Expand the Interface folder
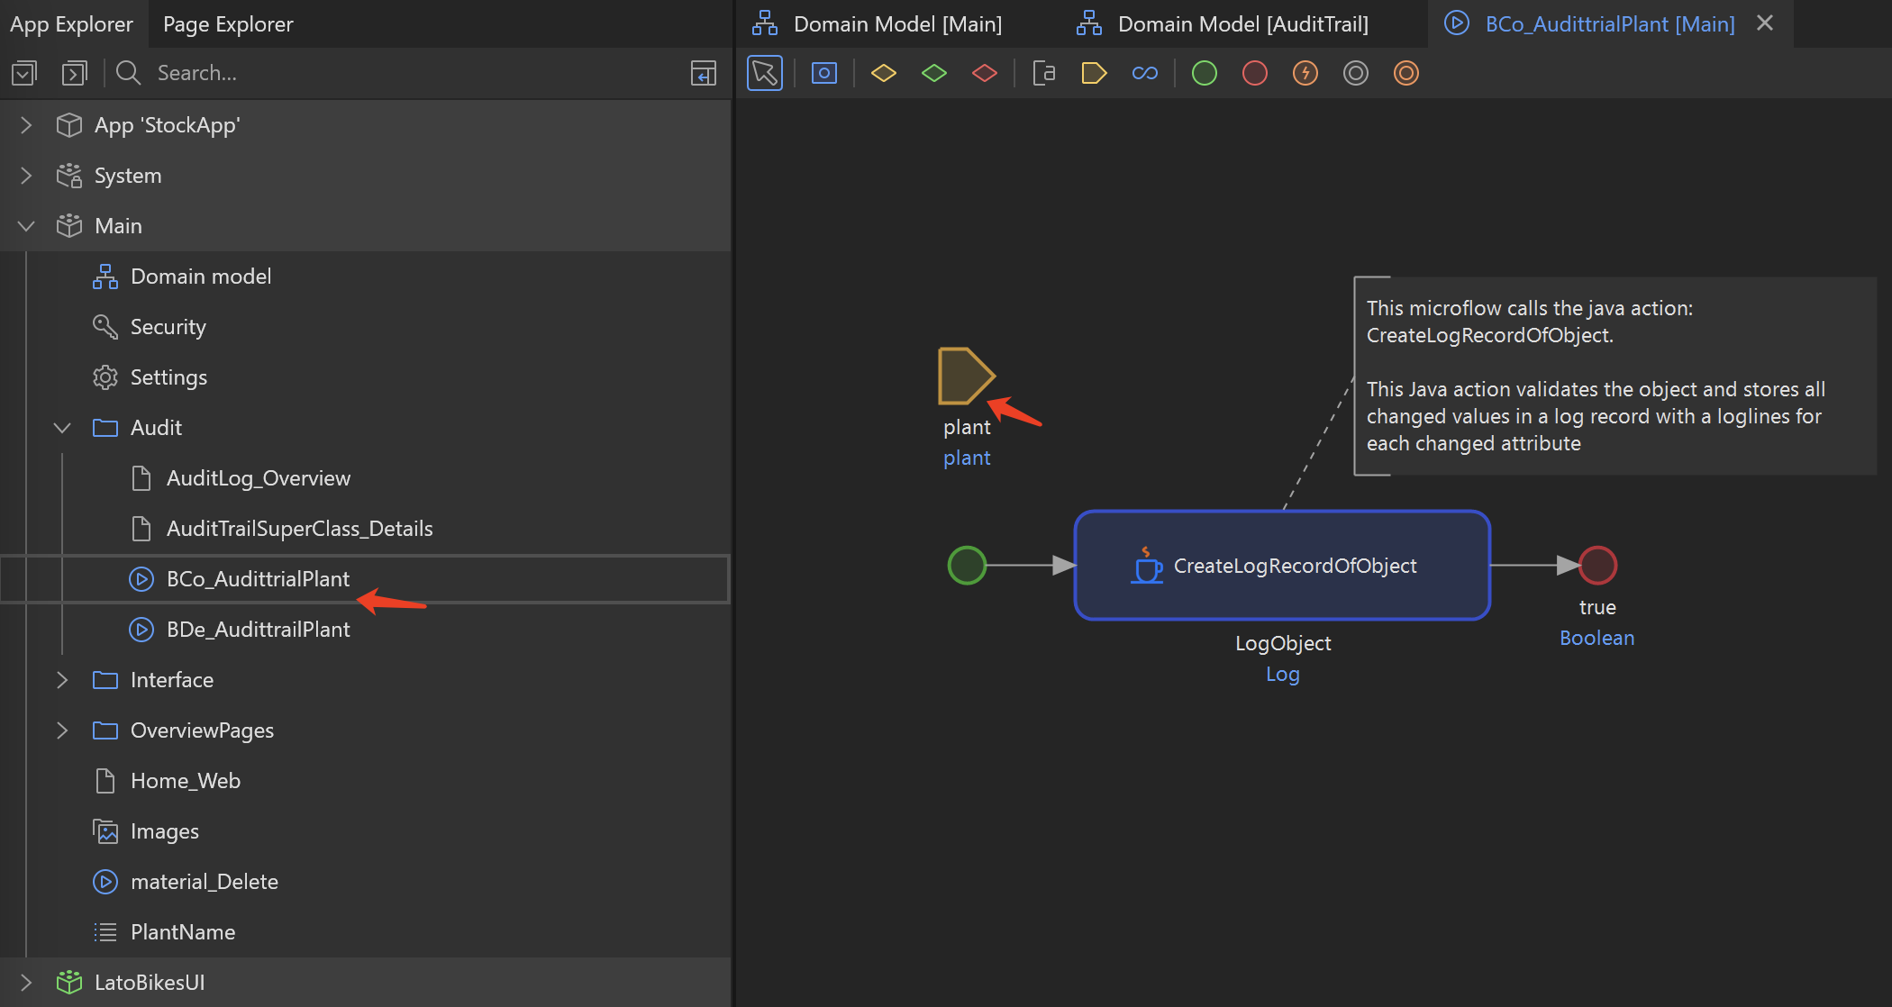 62,680
